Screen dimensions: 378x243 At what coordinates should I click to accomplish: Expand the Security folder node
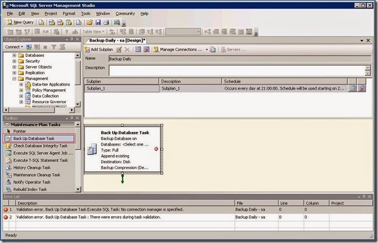[x=14, y=61]
